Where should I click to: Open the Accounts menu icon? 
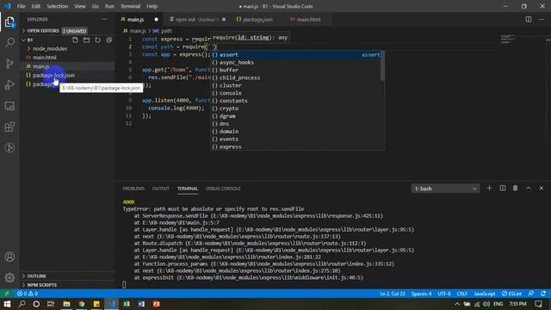[9, 257]
